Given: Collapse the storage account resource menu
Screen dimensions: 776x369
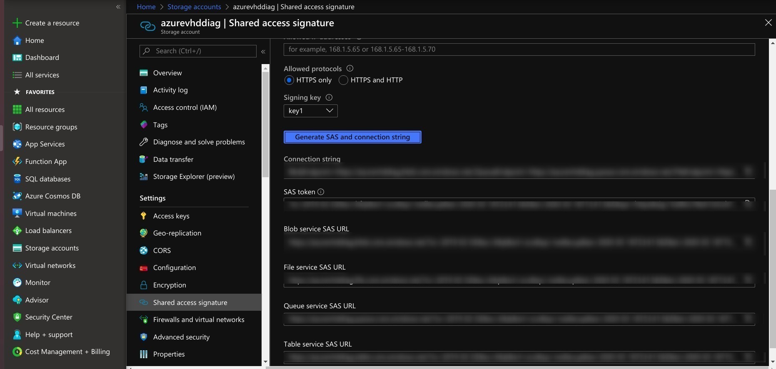Looking at the screenshot, I should 263,52.
